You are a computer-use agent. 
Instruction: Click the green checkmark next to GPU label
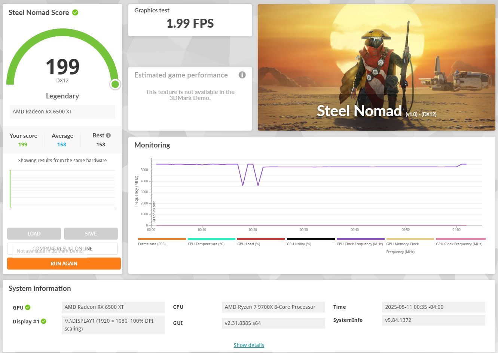point(28,307)
